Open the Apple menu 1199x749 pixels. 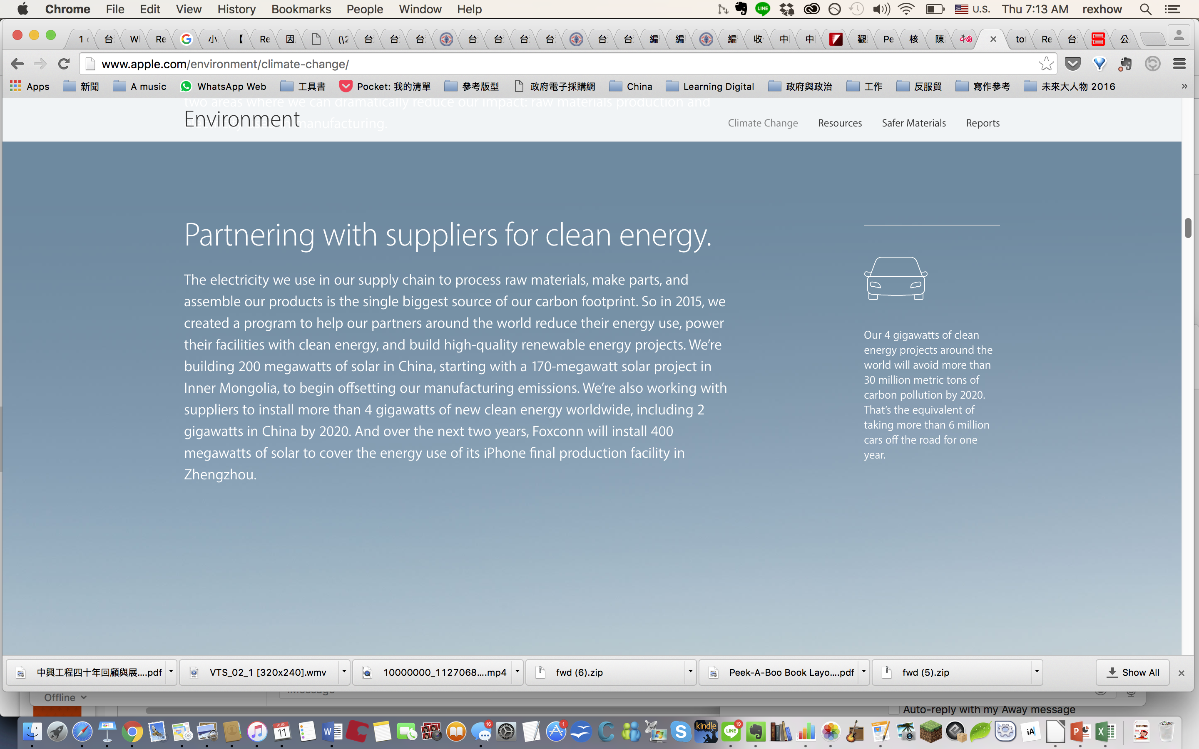point(23,9)
